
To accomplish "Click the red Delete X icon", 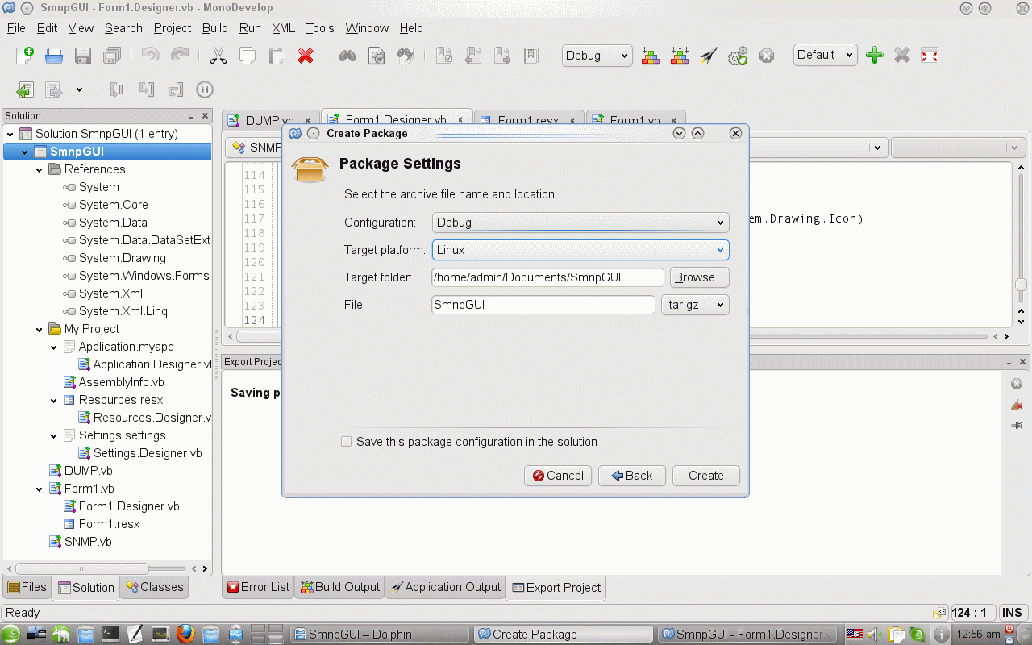I will tap(306, 56).
